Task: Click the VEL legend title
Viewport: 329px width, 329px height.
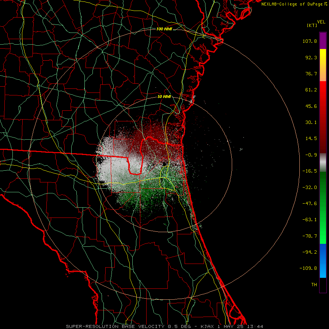Action: pos(321,22)
